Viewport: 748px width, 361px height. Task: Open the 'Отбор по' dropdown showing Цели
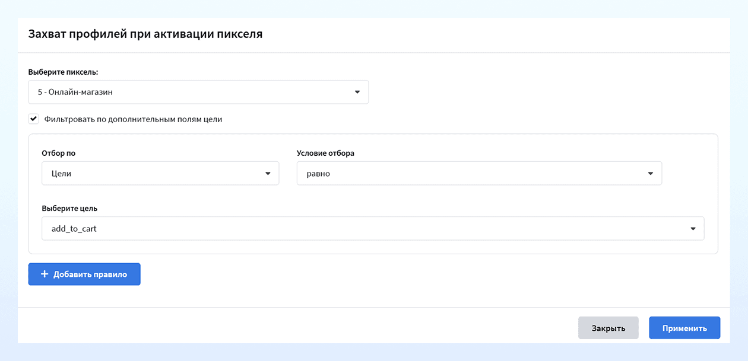160,174
